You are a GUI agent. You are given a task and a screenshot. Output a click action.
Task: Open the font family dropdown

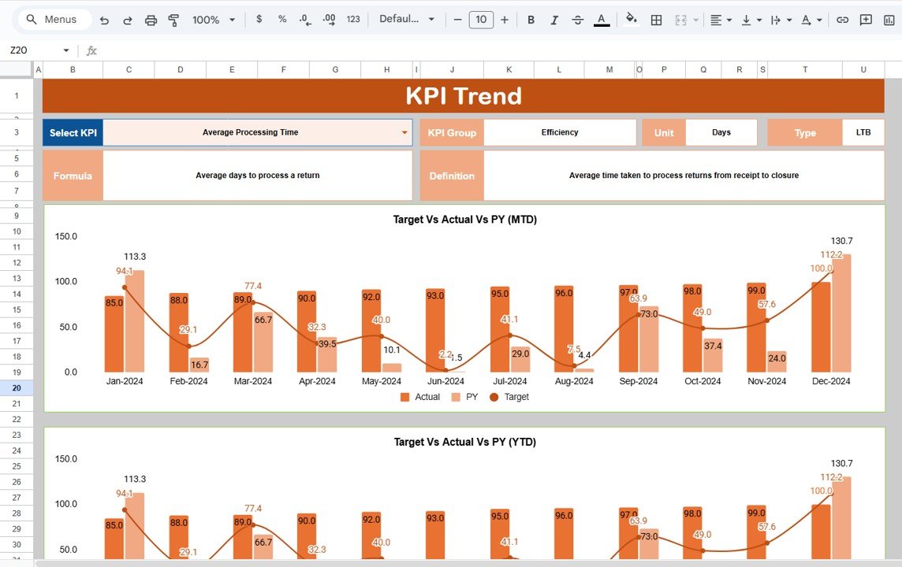407,20
